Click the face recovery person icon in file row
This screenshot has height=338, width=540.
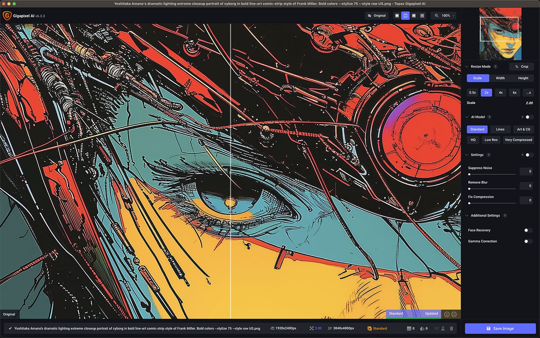tap(443, 329)
